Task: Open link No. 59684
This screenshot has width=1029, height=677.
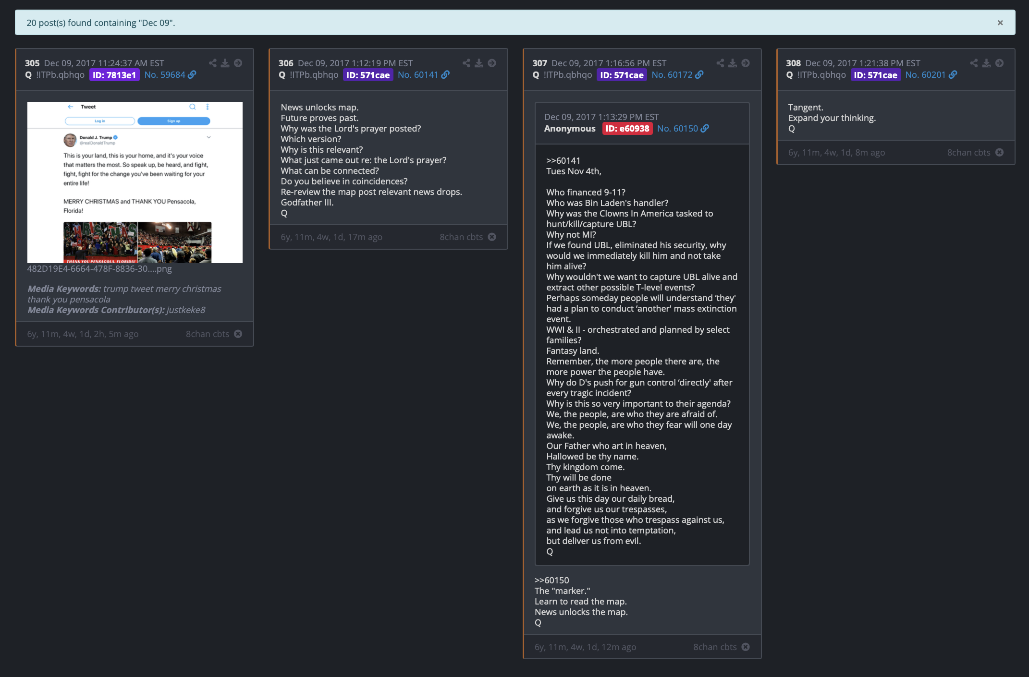Action: click(165, 75)
